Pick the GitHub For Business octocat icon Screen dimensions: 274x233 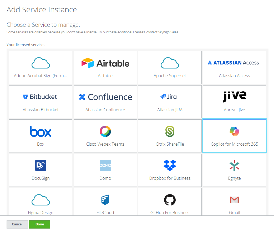170,200
